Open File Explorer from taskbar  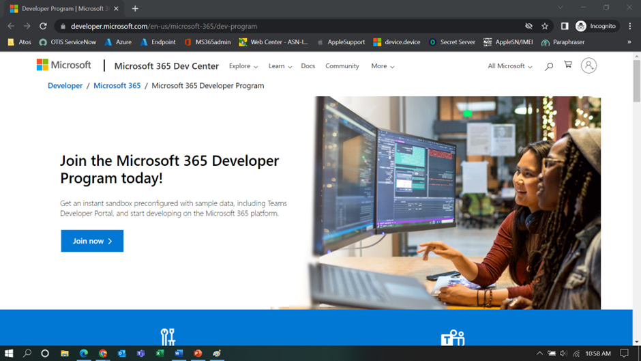(x=65, y=353)
